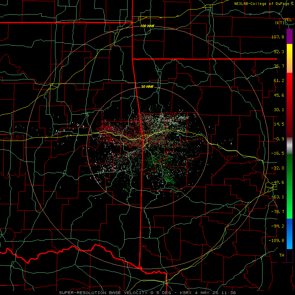Click the 92.3 velocity scale value
295x295 pixels.
tap(279, 51)
